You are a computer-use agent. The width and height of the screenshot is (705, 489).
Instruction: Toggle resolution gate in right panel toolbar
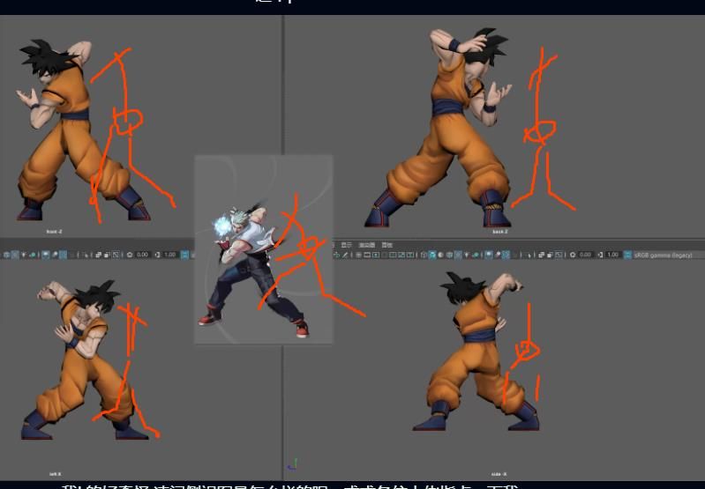pos(376,255)
